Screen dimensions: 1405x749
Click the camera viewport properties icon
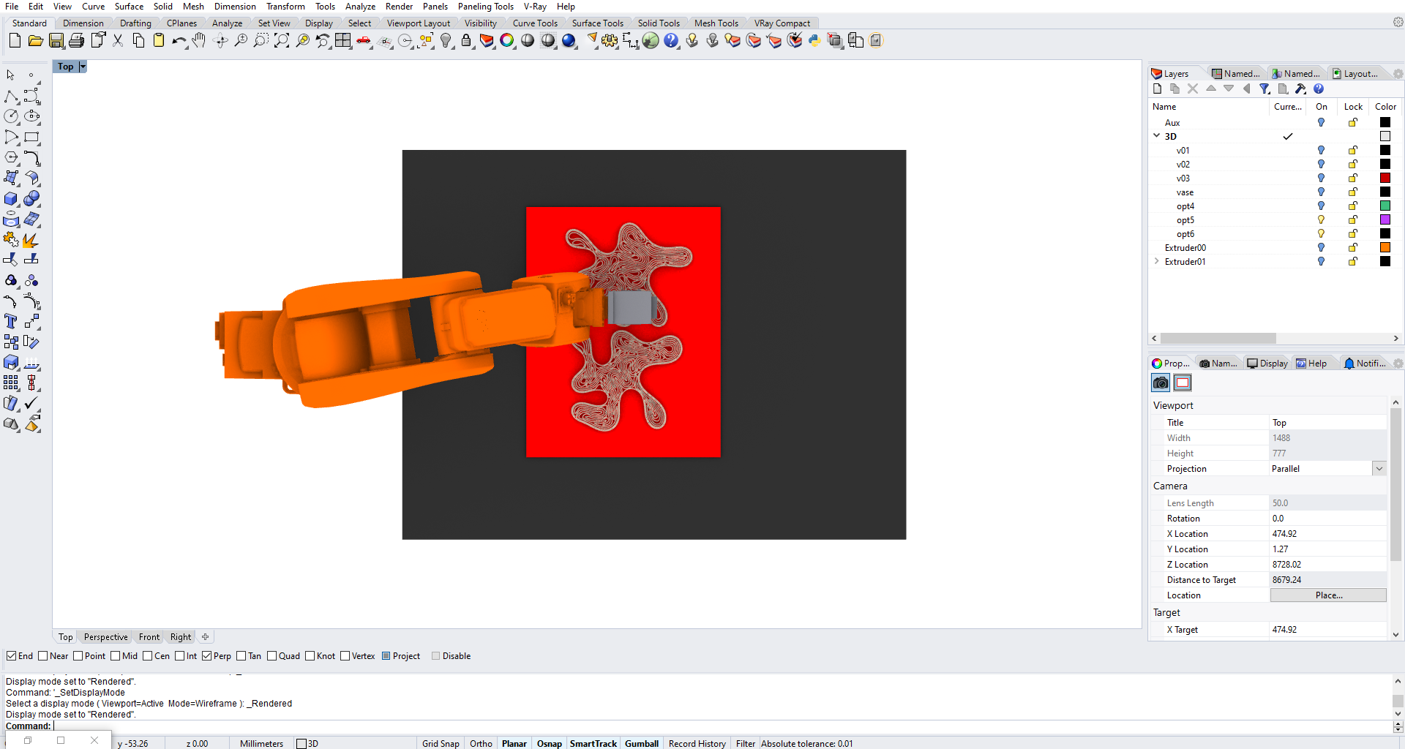[1161, 383]
